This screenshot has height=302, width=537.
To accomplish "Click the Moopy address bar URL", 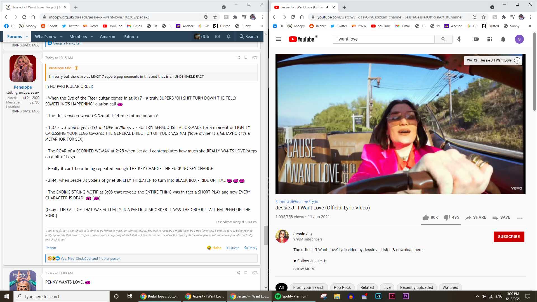I will (x=99, y=17).
